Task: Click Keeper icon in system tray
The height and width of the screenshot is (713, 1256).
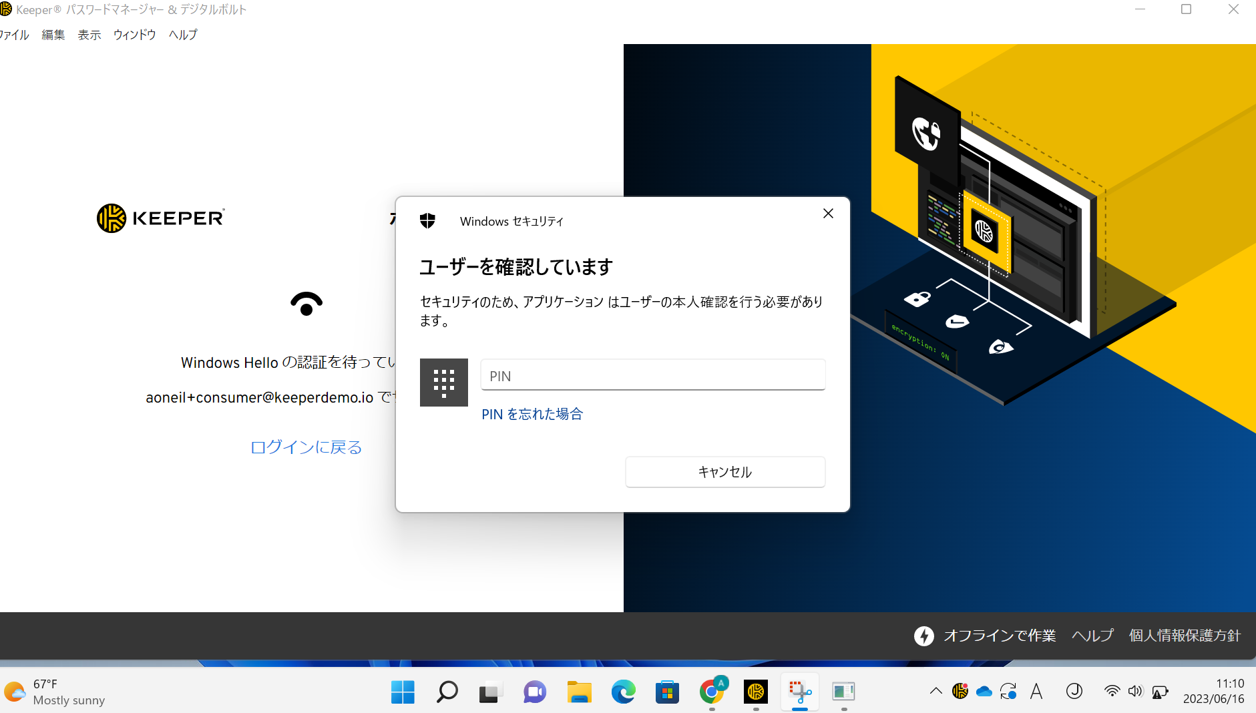Action: click(960, 692)
